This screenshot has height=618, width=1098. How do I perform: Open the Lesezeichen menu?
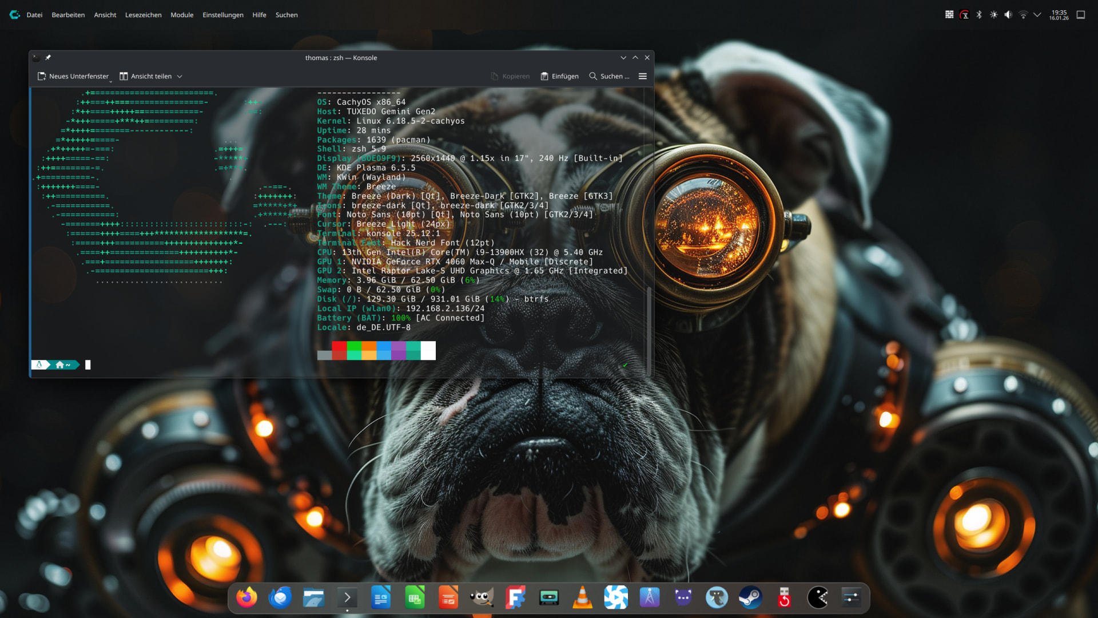[143, 15]
